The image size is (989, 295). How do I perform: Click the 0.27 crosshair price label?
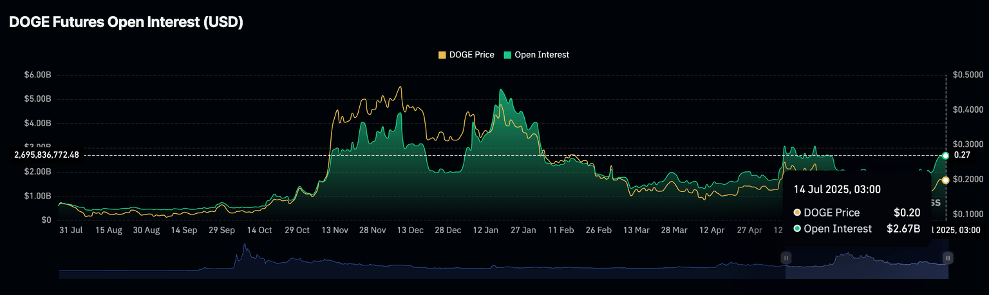pos(962,155)
